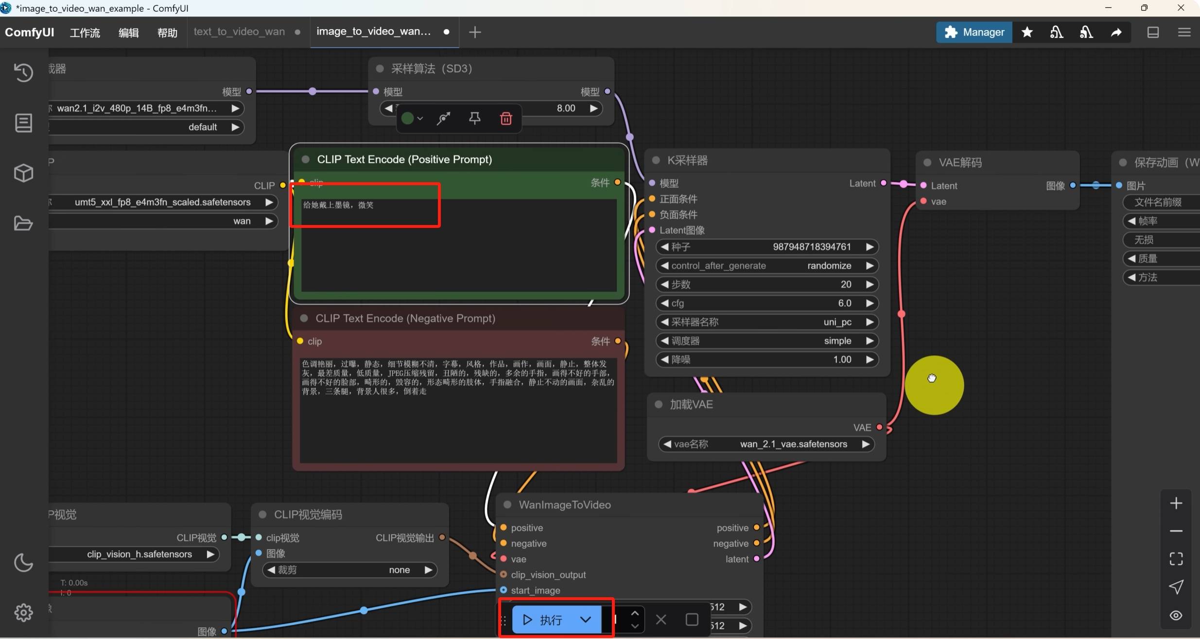The height and width of the screenshot is (639, 1200).
Task: Adjust the 采样算法 shift 8.00 slider
Action: click(491, 108)
